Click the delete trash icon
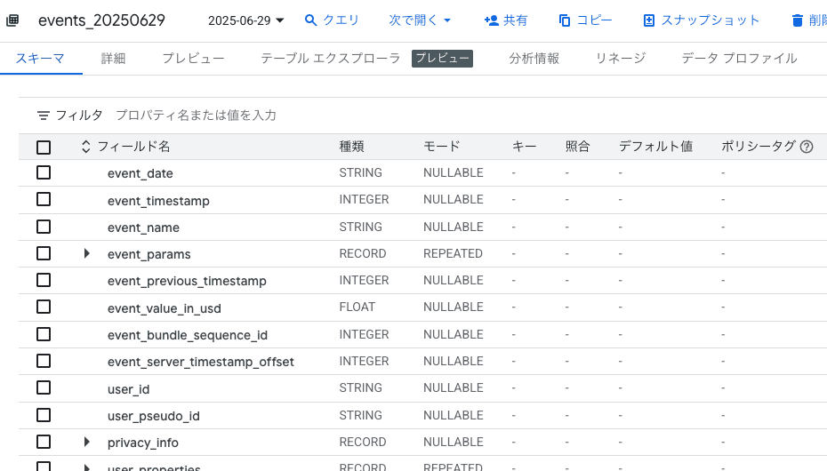This screenshot has height=471, width=827. tap(797, 20)
